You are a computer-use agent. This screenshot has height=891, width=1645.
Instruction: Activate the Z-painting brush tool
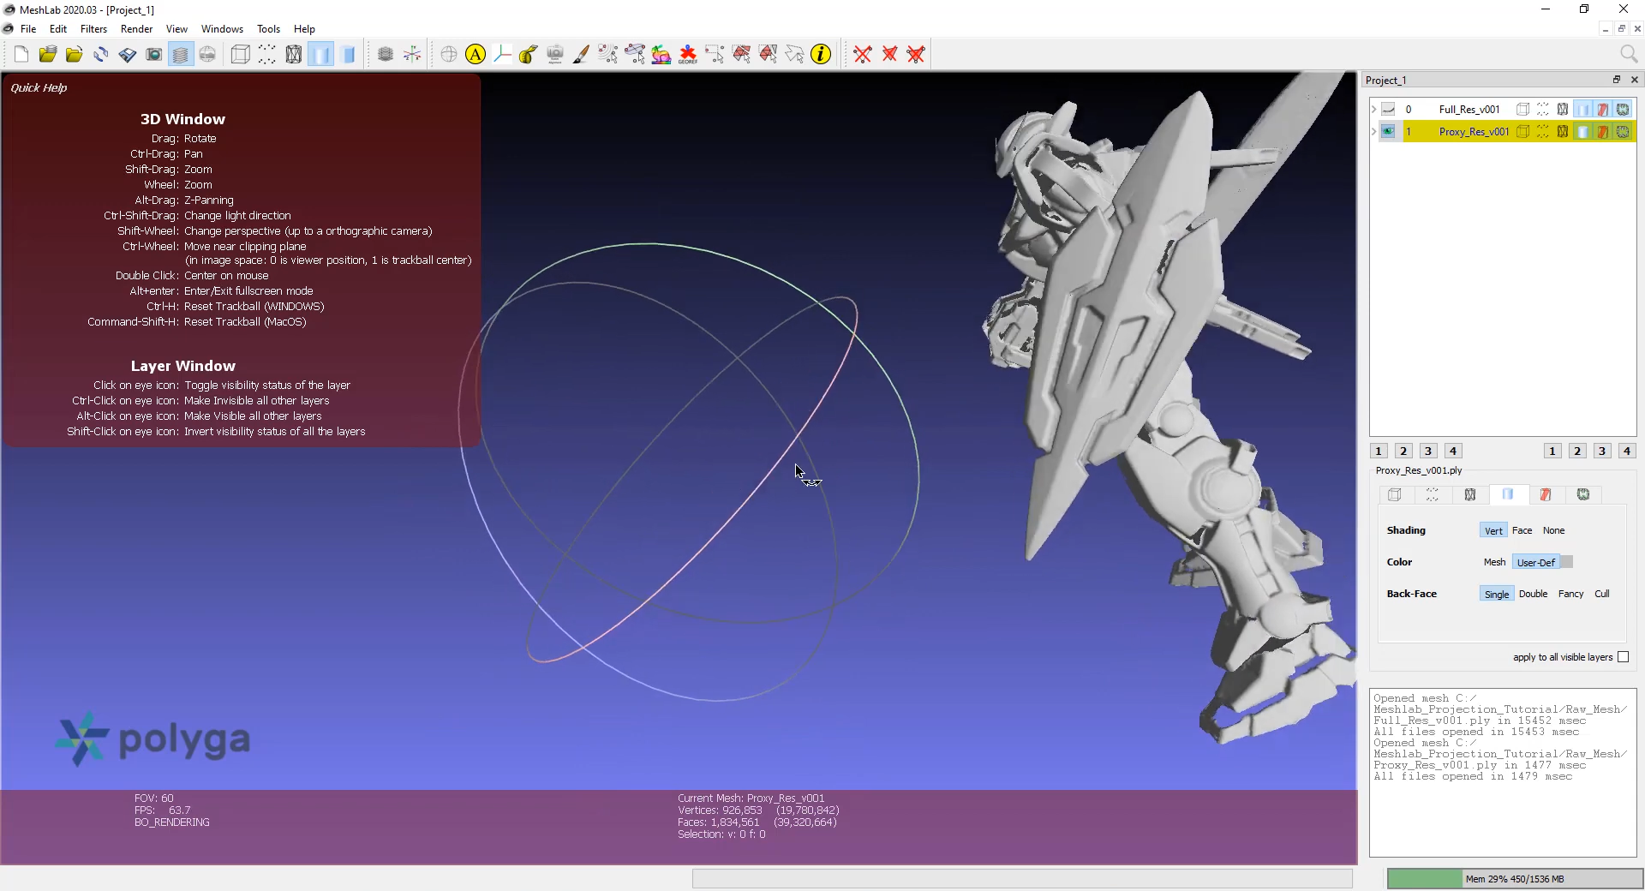tap(582, 55)
